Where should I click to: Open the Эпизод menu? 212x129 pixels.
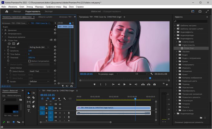tap(30, 6)
